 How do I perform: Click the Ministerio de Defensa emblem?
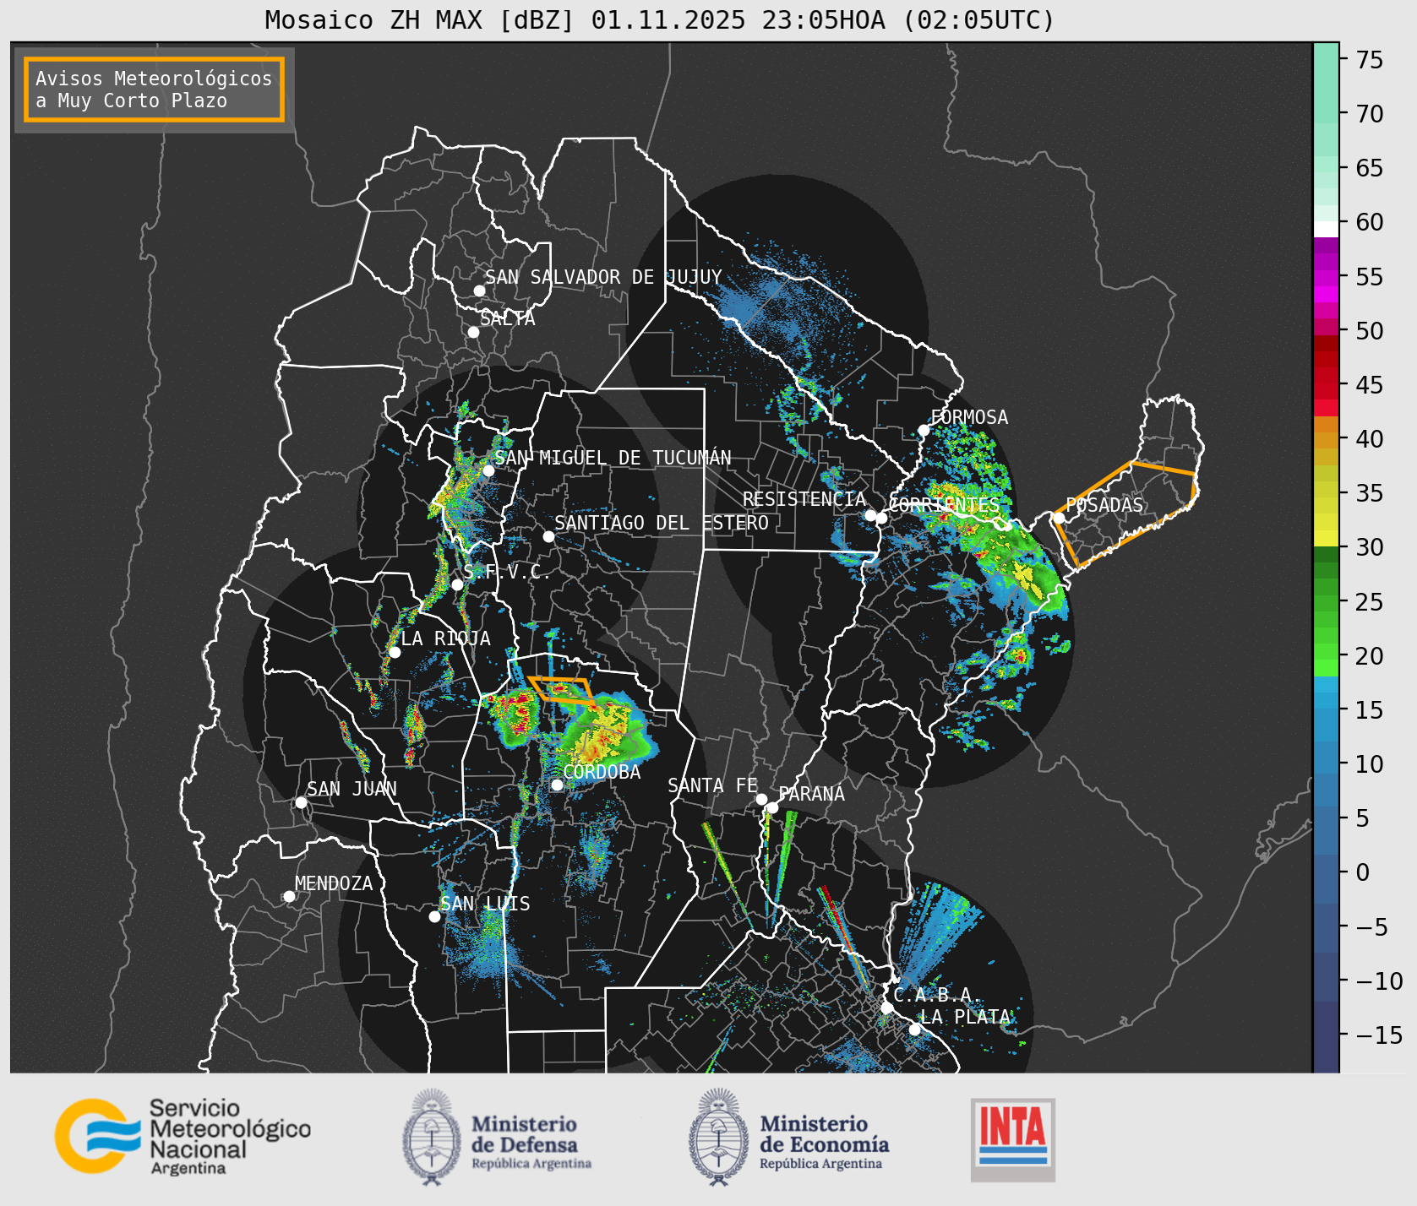pyautogui.click(x=432, y=1137)
